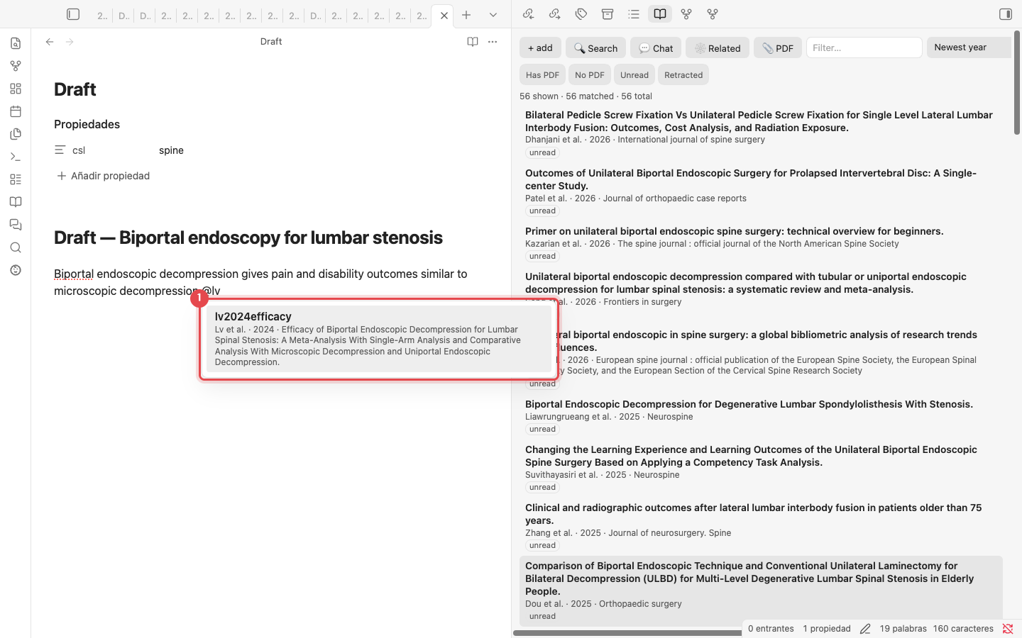
Task: Expand the tab list chevron
Action: click(x=493, y=15)
